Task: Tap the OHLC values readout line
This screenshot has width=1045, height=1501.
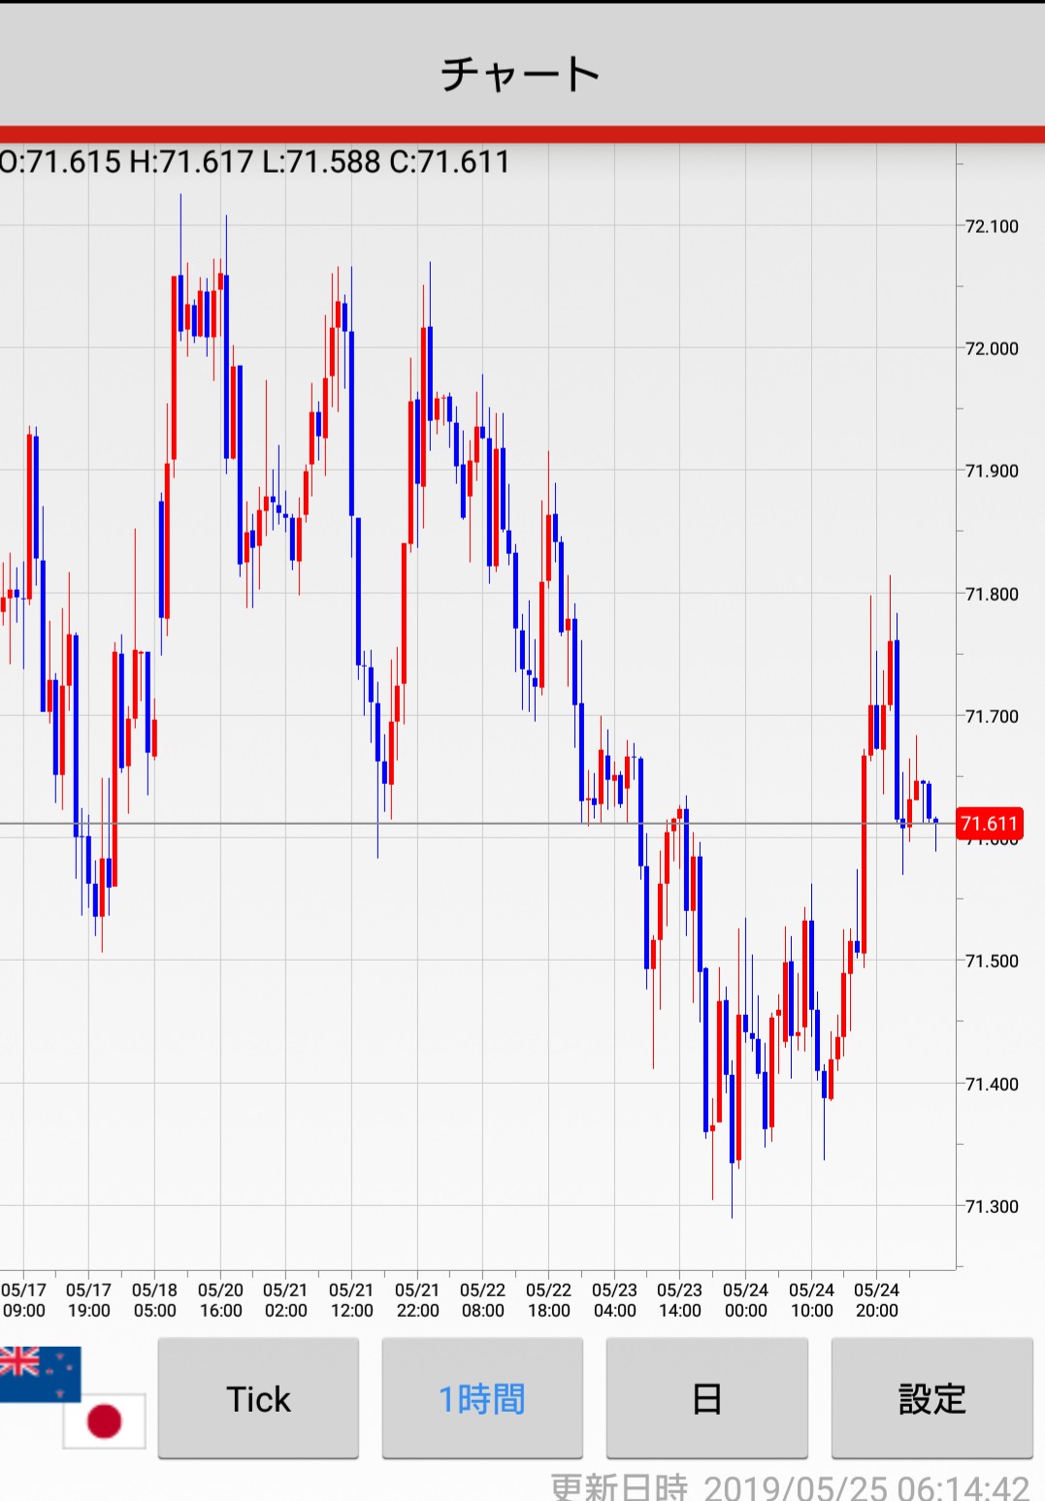Action: (255, 161)
